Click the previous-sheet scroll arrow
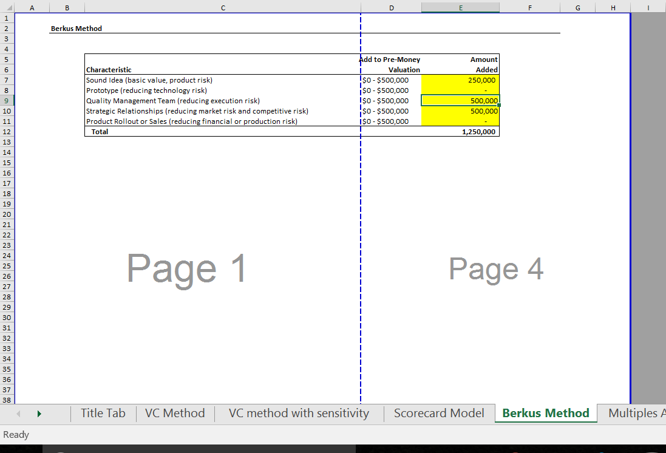 [18, 414]
